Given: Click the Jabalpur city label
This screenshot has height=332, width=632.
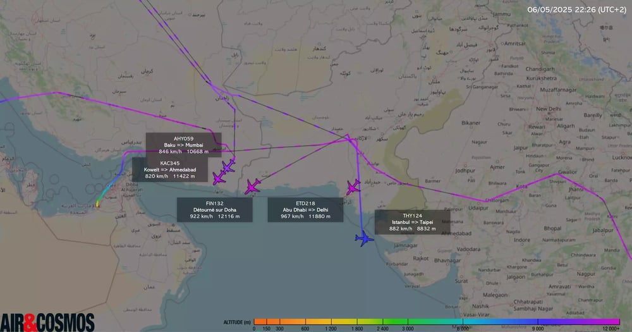Looking at the screenshot, I should (603, 230).
